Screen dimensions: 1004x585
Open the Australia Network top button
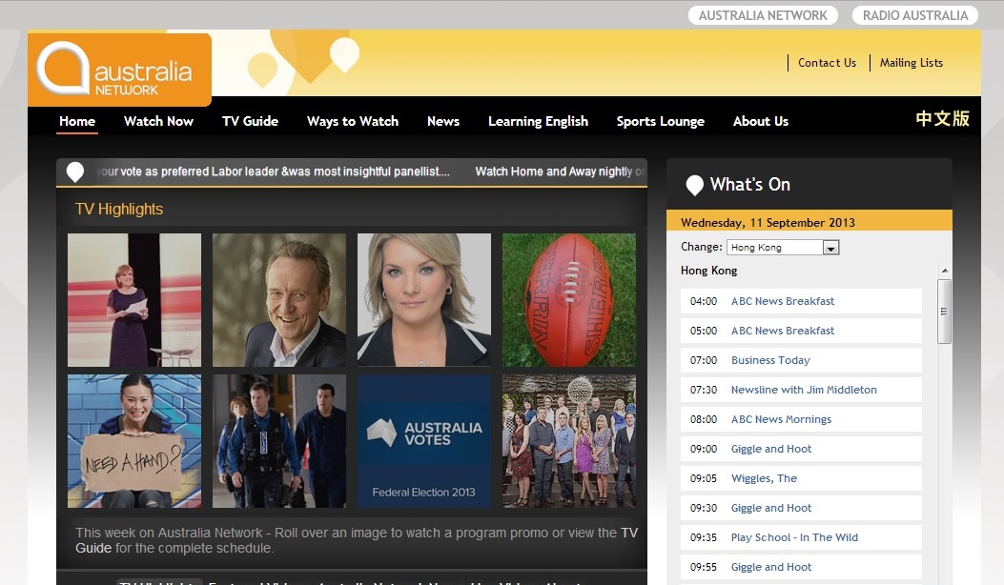763,15
